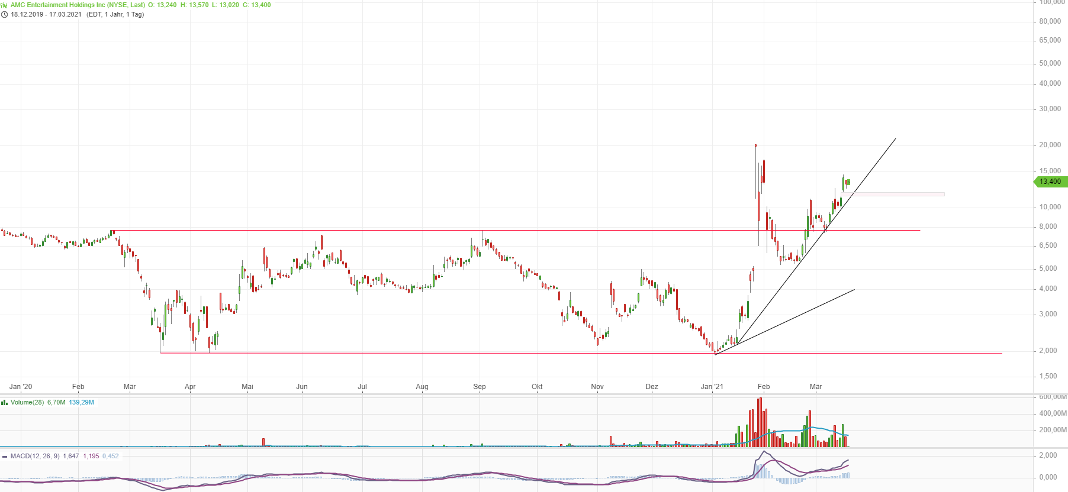
Task: Click the Sep label on time axis
Action: click(480, 387)
